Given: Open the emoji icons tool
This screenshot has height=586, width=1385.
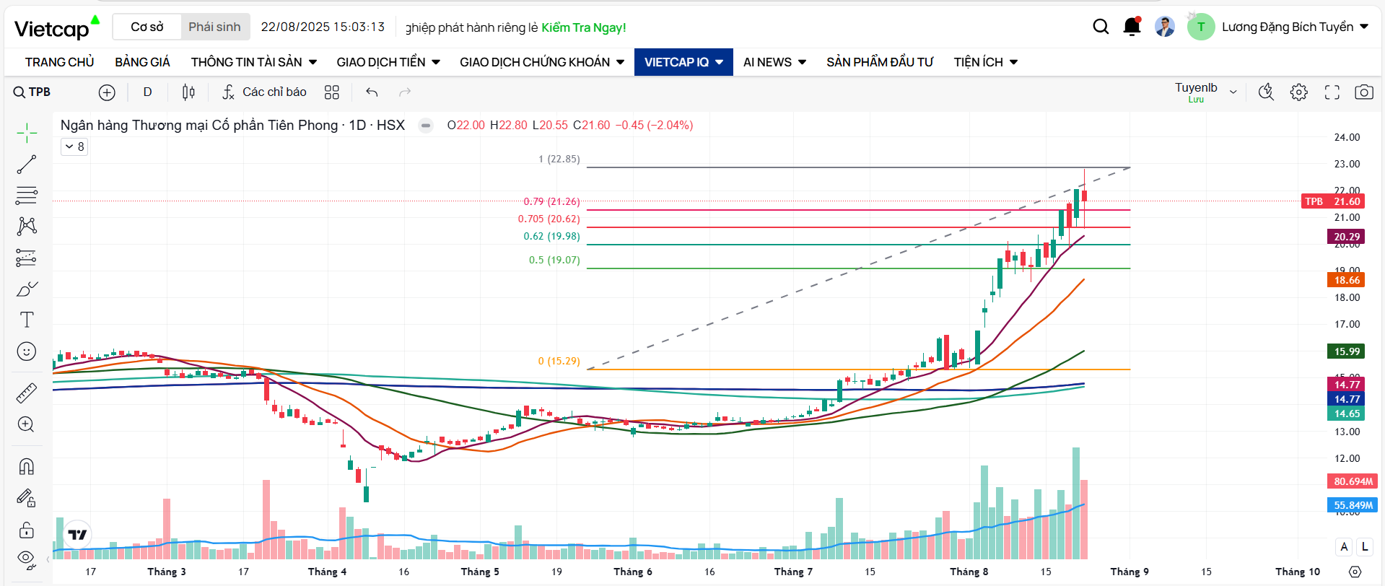Looking at the screenshot, I should [27, 351].
